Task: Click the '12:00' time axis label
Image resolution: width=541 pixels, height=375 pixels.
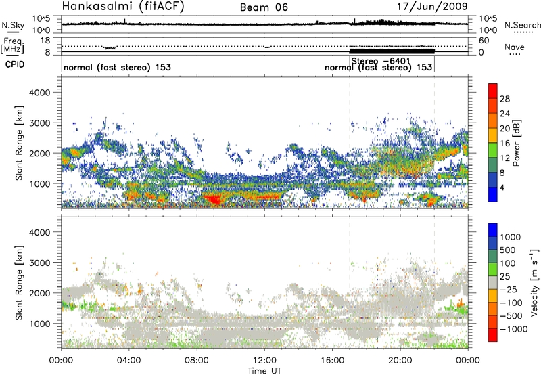Action: (264, 361)
